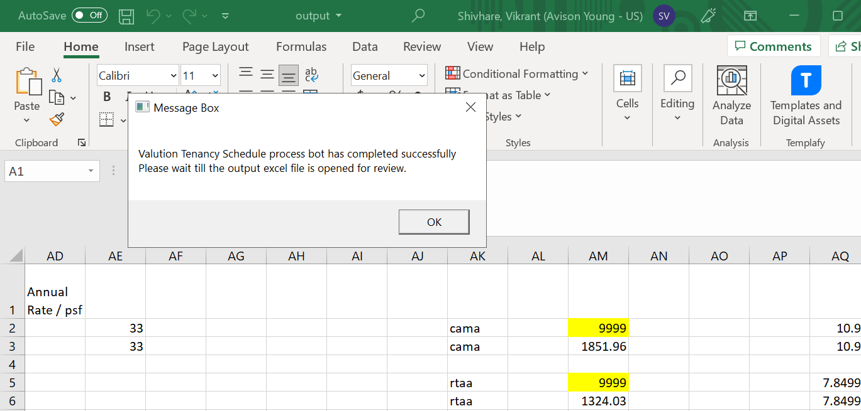
Task: Open Customize Quick Access Toolbar dropdown
Action: tap(225, 16)
